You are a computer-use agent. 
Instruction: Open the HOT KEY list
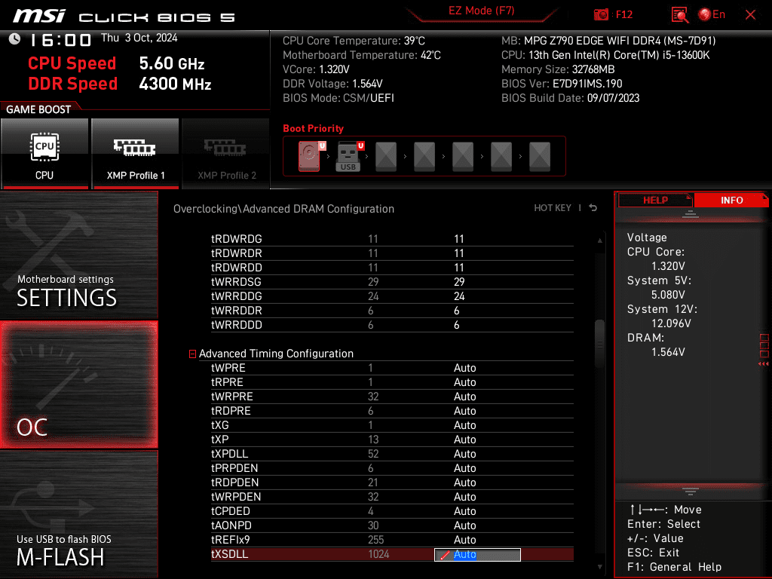[553, 208]
